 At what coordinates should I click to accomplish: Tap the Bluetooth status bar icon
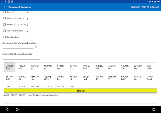pos(147,2)
